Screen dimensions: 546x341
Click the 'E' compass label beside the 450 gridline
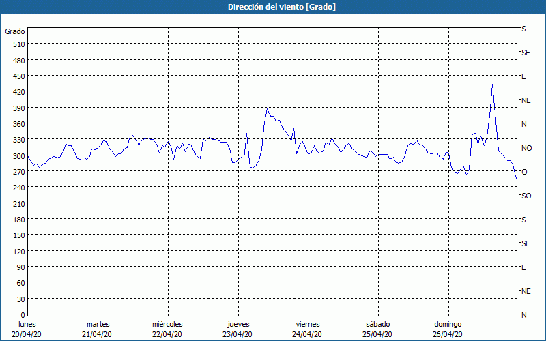(523, 76)
